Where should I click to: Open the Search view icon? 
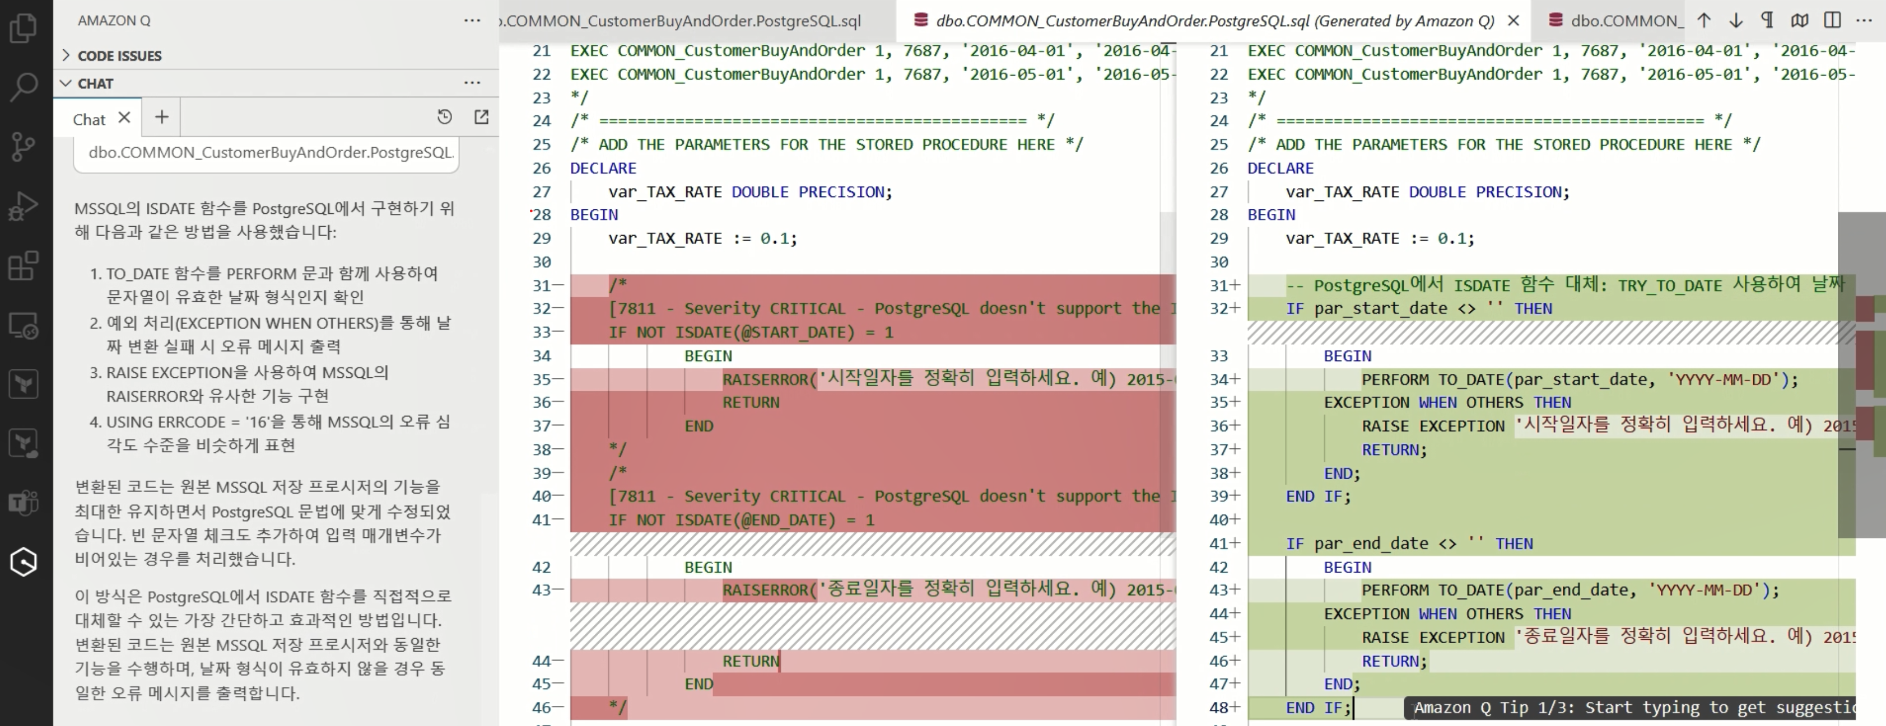24,86
